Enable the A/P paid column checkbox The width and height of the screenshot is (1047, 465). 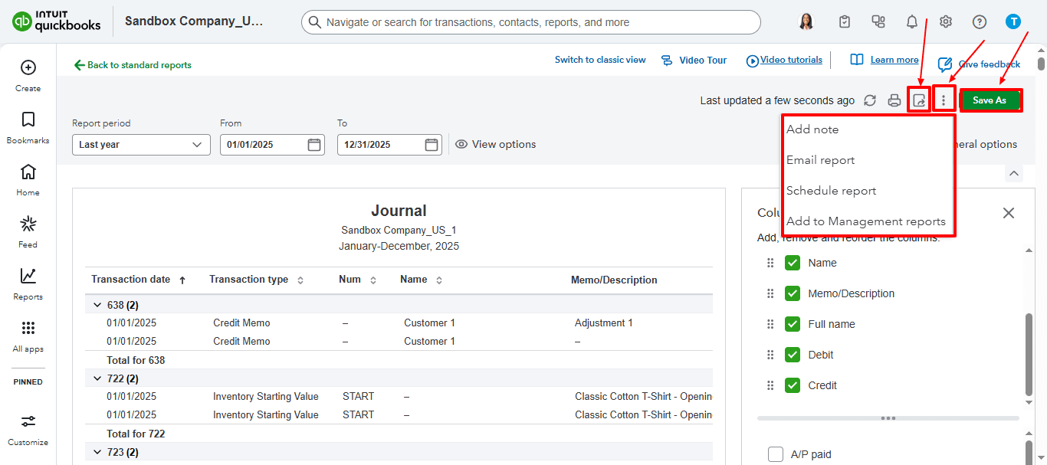776,454
